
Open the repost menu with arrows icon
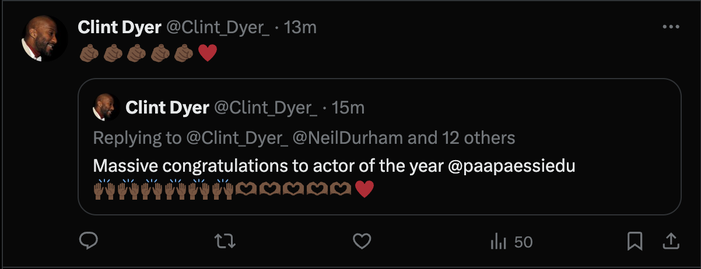(225, 240)
